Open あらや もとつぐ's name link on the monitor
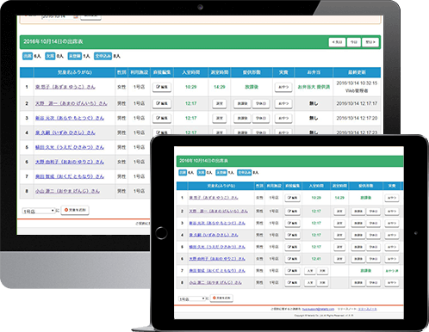Viewport: 429px width, 332px height. [70, 118]
